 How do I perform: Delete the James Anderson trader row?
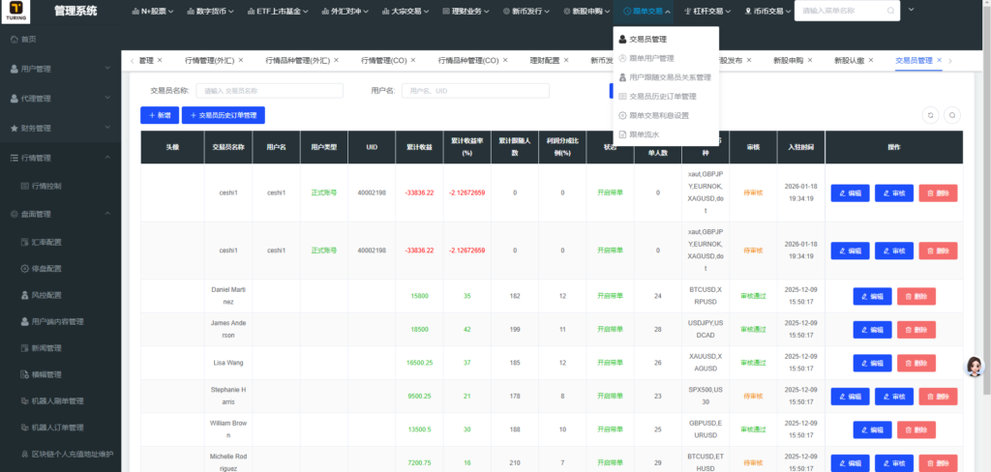(916, 330)
